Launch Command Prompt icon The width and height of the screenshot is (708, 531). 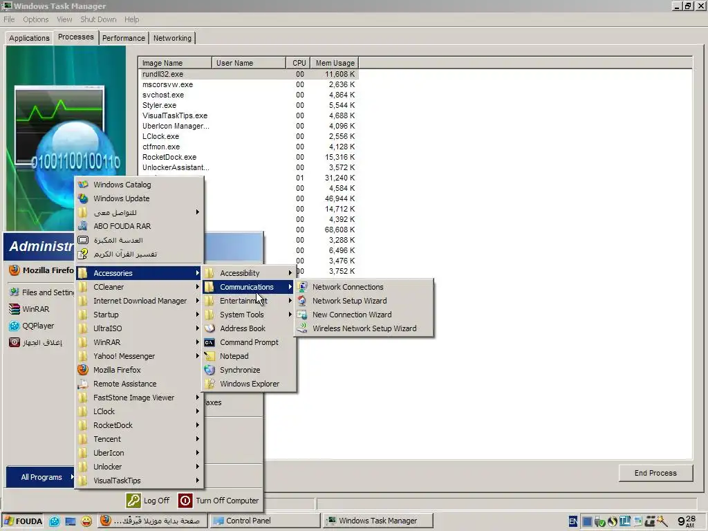click(x=209, y=342)
